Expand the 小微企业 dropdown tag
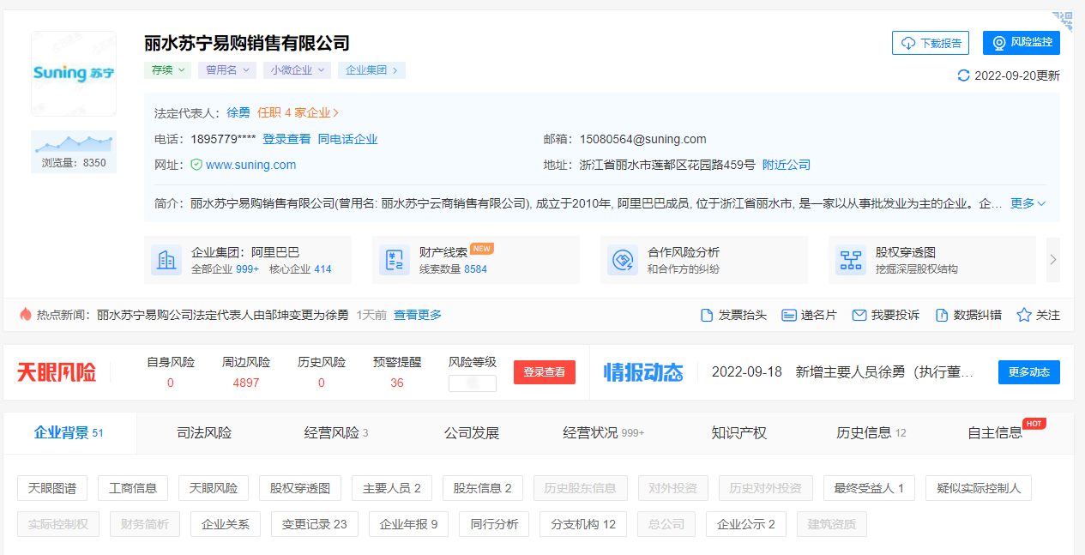Viewport: 1085px width, 555px height. pyautogui.click(x=297, y=70)
